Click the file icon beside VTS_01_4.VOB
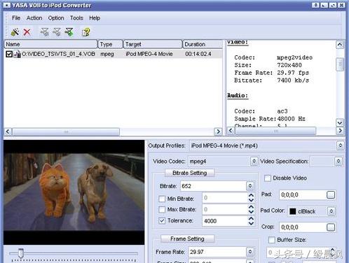The image size is (349, 263). tap(17, 54)
